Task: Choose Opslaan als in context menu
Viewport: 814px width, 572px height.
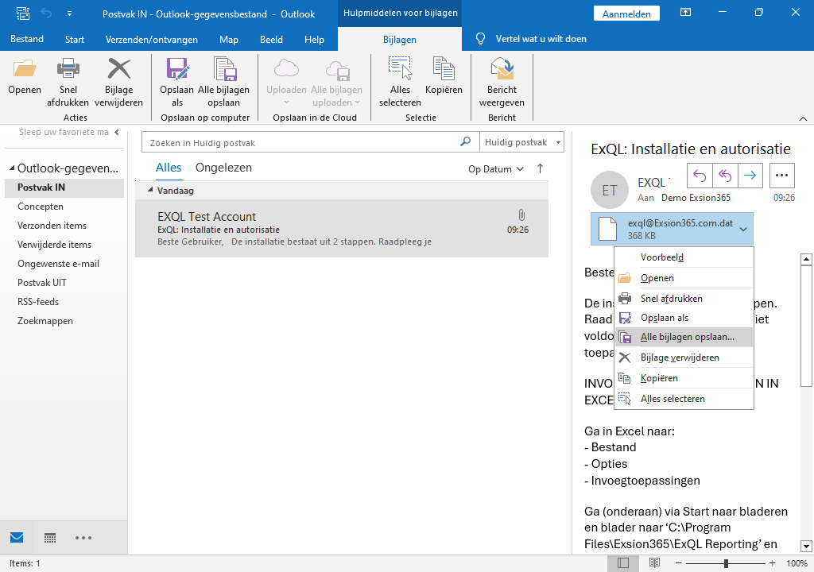Action: (x=684, y=318)
